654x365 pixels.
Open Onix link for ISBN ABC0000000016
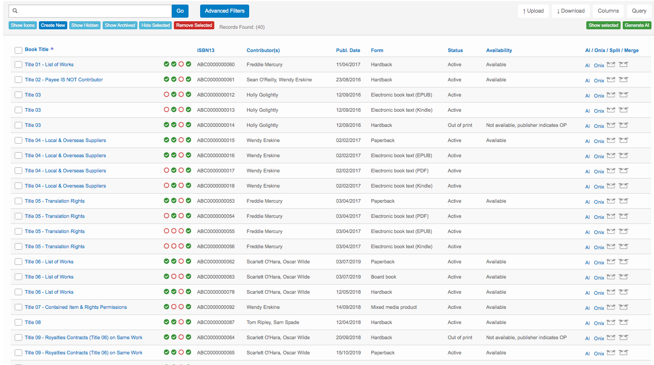click(x=599, y=156)
